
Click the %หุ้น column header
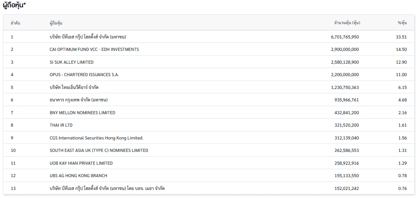(402, 23)
